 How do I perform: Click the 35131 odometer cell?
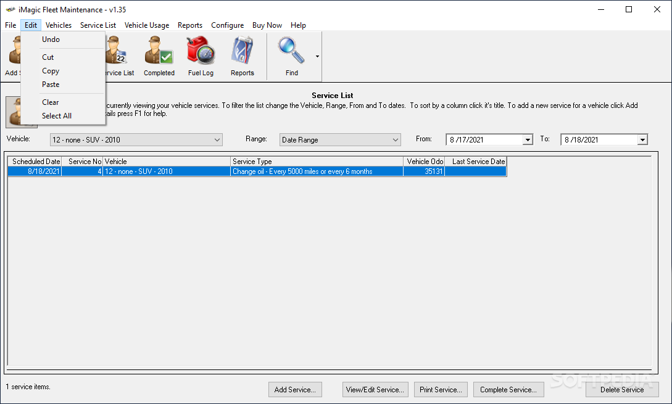tap(424, 171)
